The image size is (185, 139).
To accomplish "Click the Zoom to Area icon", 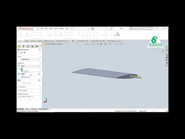I will point(89,44).
